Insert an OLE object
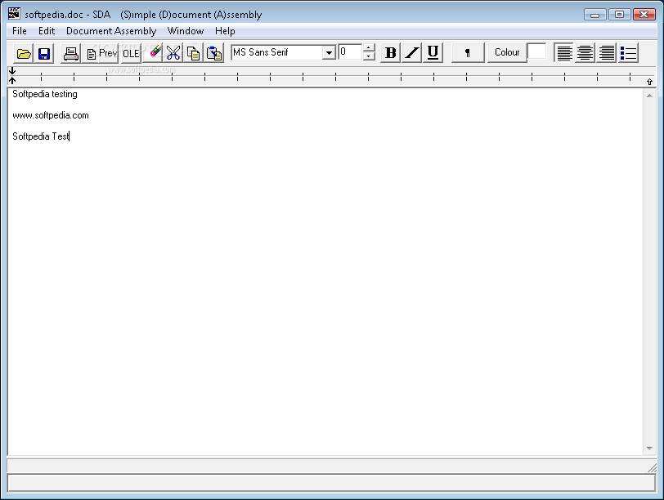 (x=131, y=54)
